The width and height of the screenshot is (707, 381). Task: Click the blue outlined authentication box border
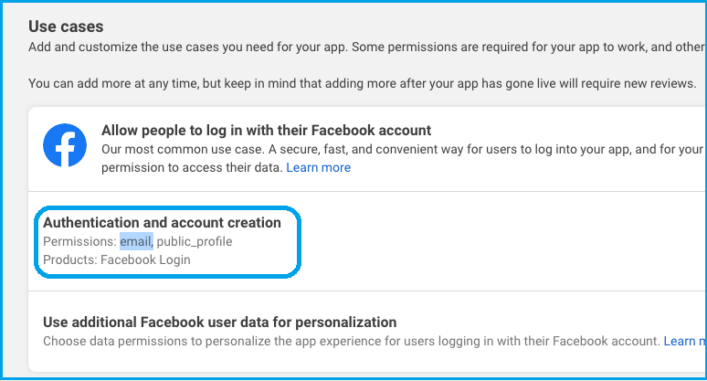(x=167, y=207)
